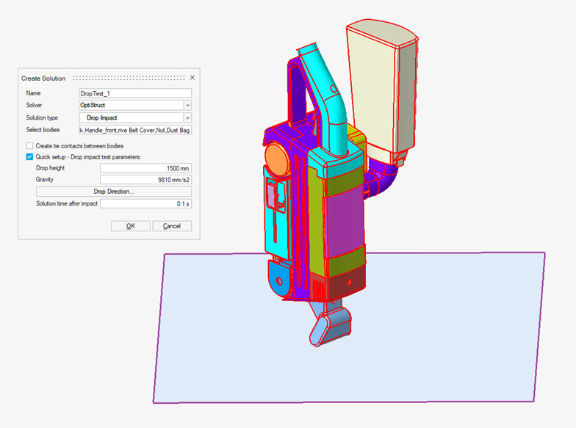Select the Gravity value field

pyautogui.click(x=145, y=179)
